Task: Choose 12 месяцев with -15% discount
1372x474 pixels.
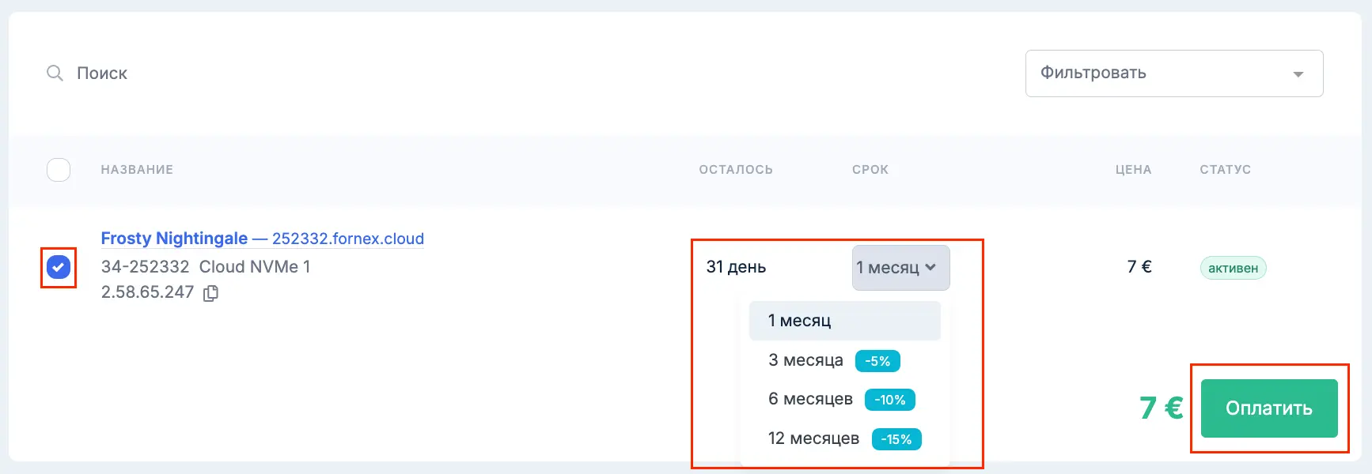Action: [844, 438]
